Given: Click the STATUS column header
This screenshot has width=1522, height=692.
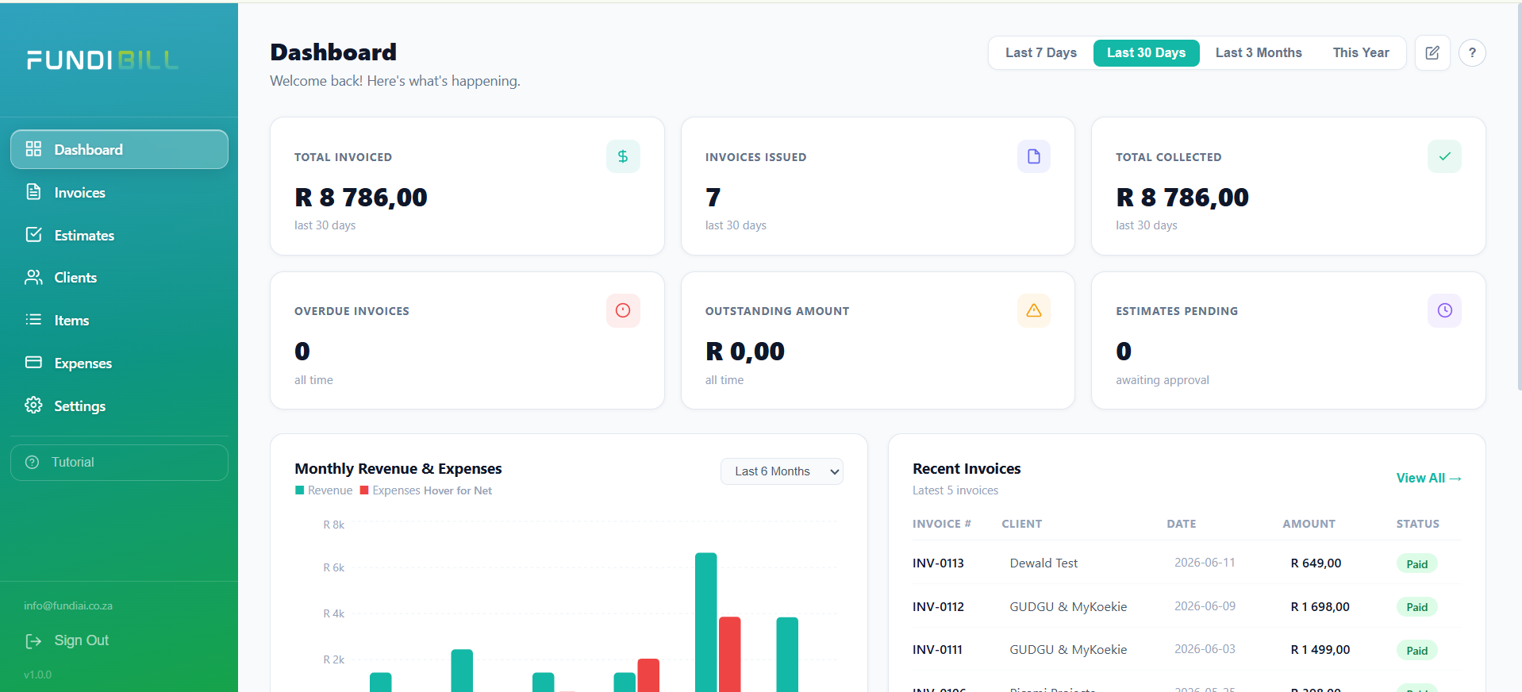Looking at the screenshot, I should pos(1418,524).
